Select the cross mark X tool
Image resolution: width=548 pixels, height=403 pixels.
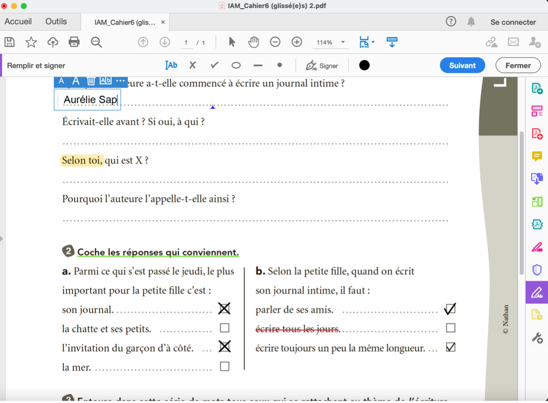(x=193, y=65)
